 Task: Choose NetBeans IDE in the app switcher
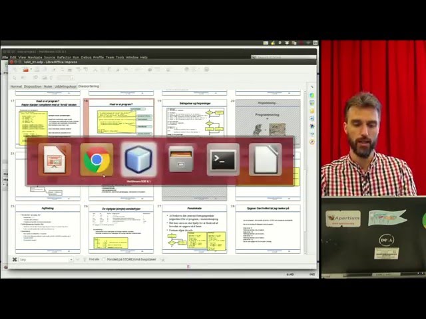[x=138, y=160]
